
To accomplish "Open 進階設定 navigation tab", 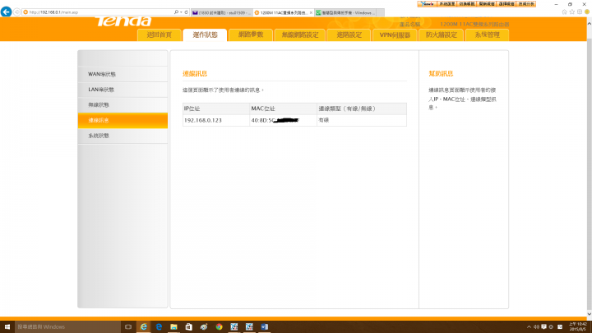I will [x=349, y=35].
